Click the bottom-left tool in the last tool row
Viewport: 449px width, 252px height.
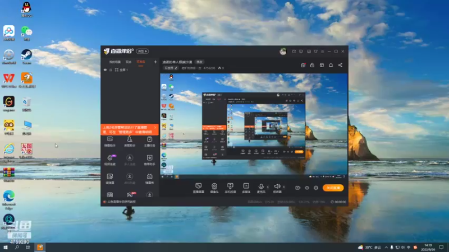[109, 195]
